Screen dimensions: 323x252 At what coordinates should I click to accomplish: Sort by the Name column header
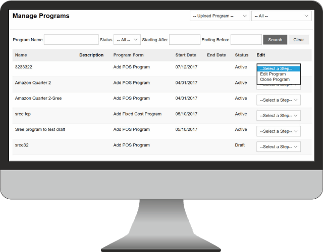coord(21,55)
